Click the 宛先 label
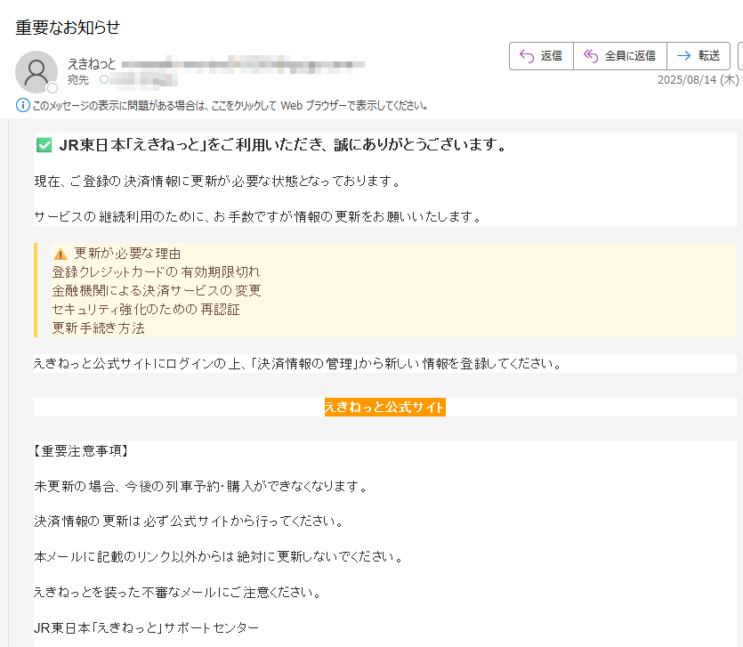 click(x=78, y=79)
